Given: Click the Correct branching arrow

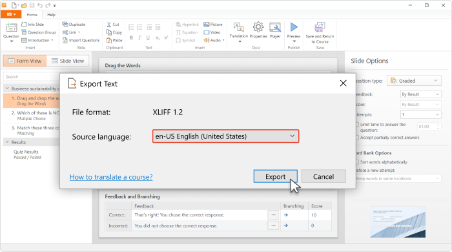Looking at the screenshot, I should [285, 215].
